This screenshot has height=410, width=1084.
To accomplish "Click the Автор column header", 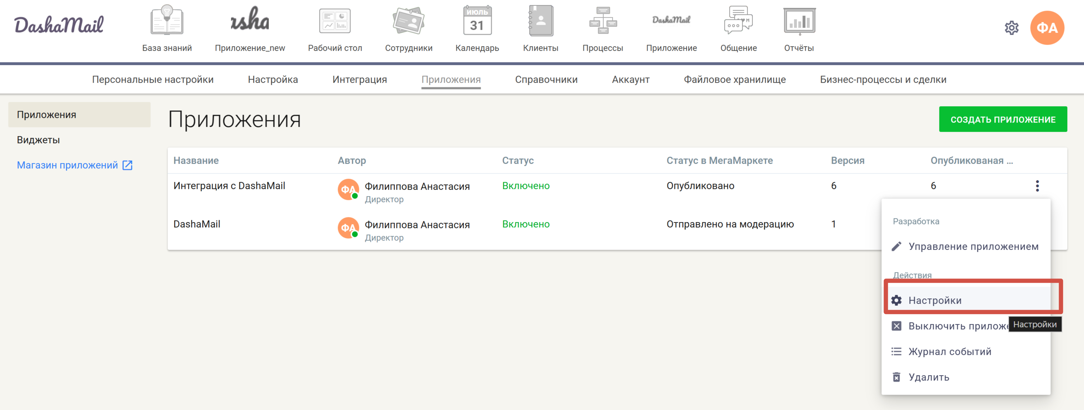I will coord(352,161).
